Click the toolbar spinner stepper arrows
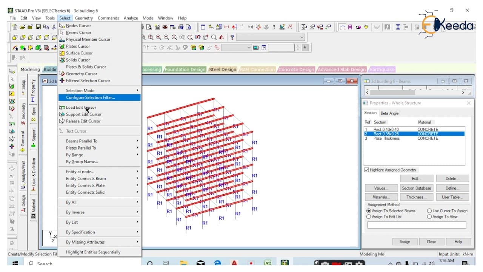Viewport: 483px width, 272px height. tap(298, 48)
